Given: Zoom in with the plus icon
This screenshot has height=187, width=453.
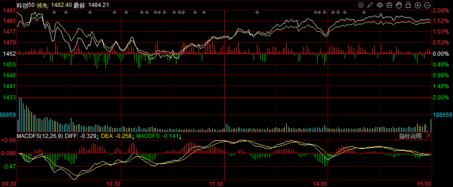Looking at the screenshot, I should [418, 5].
